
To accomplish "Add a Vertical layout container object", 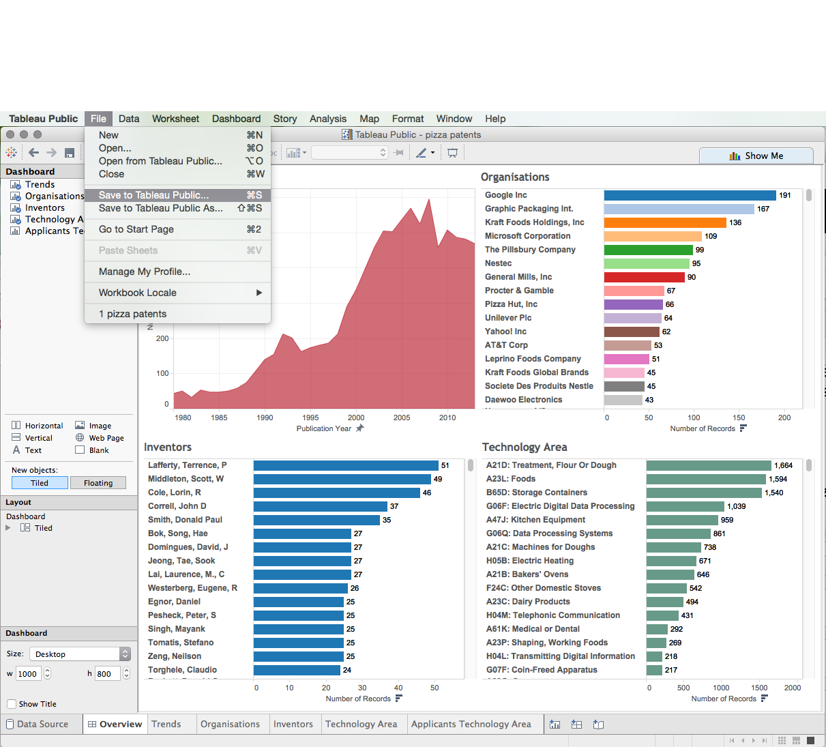I will (32, 438).
